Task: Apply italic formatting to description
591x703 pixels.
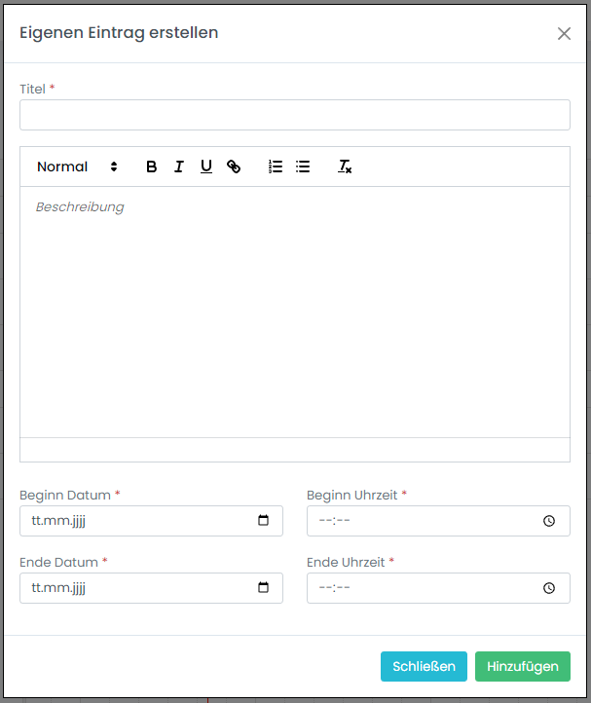Action: (x=179, y=166)
